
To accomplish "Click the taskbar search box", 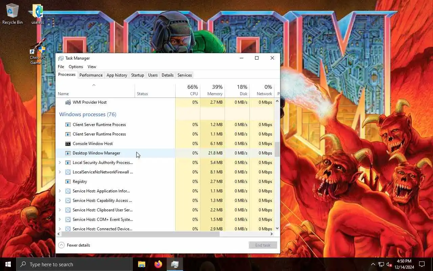I will 74,264.
